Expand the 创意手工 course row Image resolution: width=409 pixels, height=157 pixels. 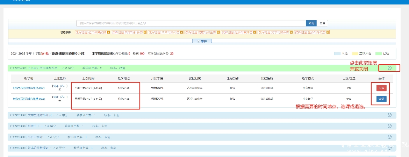point(389,126)
